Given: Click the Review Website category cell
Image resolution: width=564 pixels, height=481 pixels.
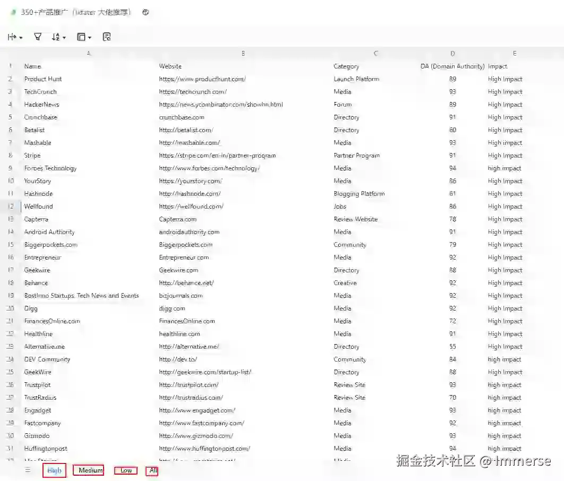Looking at the screenshot, I should (x=355, y=219).
